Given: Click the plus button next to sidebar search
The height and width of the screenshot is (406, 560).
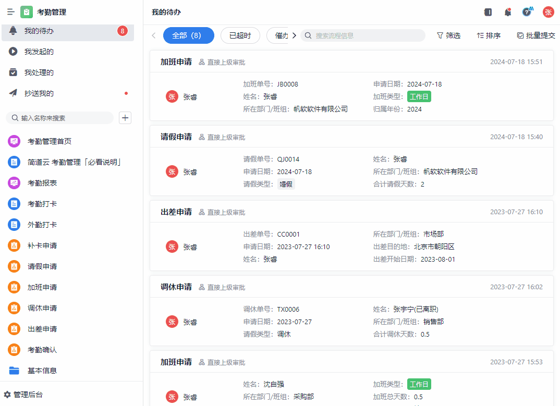Looking at the screenshot, I should (125, 118).
